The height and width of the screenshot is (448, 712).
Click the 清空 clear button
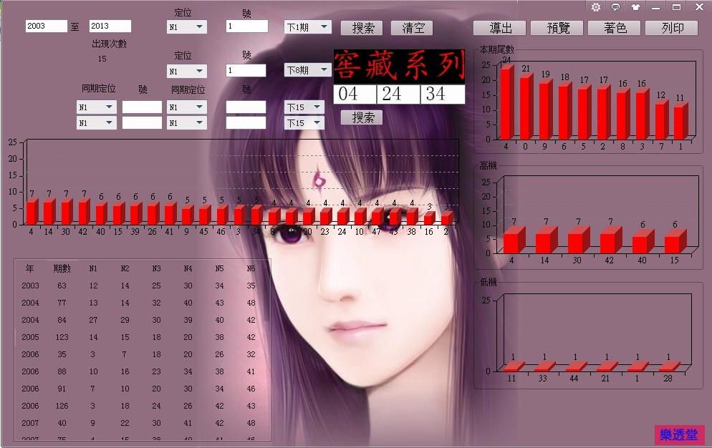412,28
